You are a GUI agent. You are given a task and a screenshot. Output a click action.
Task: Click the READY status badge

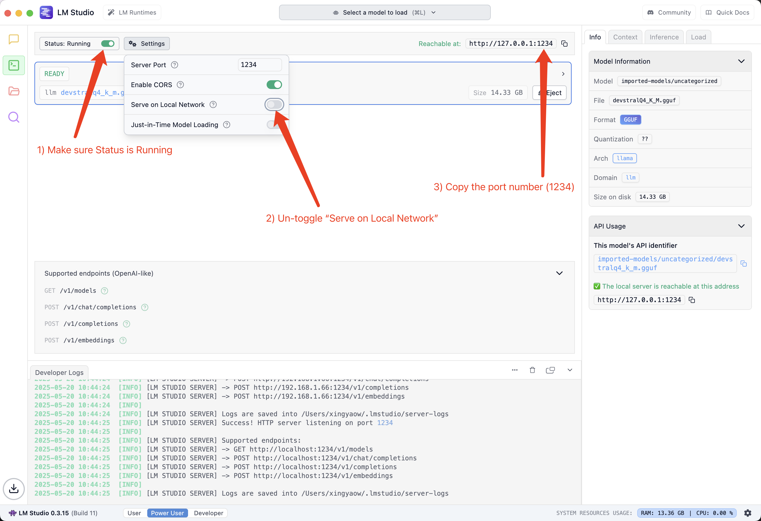(54, 74)
